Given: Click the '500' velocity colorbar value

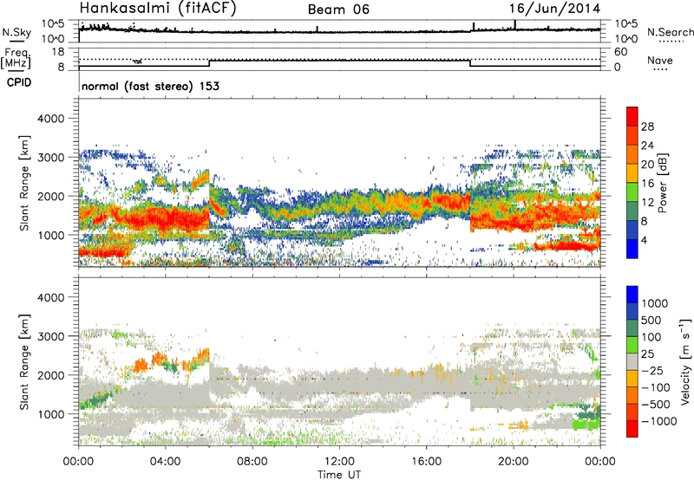Looking at the screenshot, I should click(651, 321).
